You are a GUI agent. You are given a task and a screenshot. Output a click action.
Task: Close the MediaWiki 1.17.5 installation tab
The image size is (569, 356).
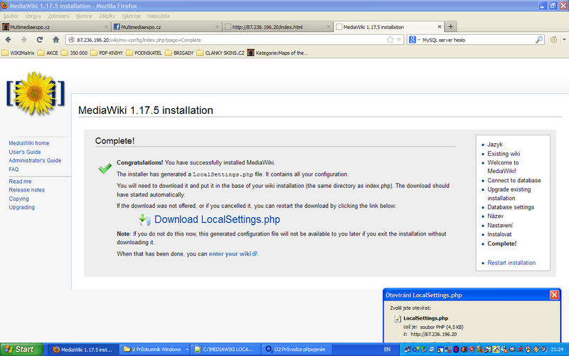tap(439, 27)
